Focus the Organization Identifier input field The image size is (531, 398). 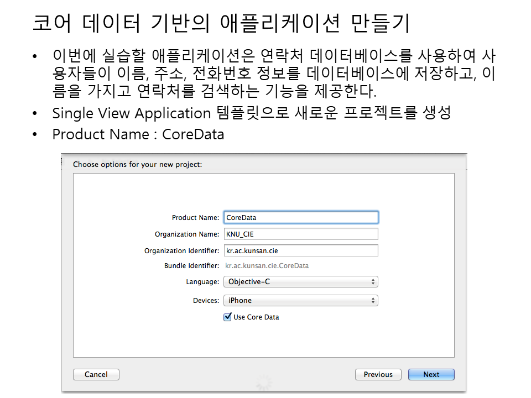pyautogui.click(x=301, y=250)
